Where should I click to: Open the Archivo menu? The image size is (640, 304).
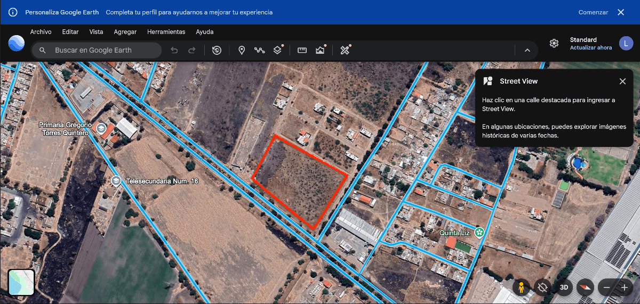click(41, 32)
